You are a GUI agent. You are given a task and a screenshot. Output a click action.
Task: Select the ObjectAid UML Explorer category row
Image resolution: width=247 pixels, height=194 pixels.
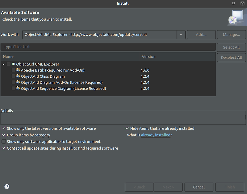(108, 64)
